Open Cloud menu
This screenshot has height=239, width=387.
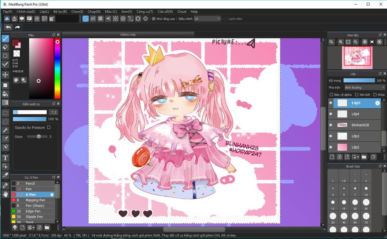pos(182,12)
